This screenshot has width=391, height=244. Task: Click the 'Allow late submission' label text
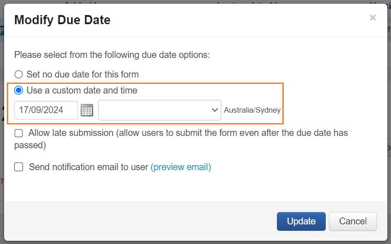point(71,133)
